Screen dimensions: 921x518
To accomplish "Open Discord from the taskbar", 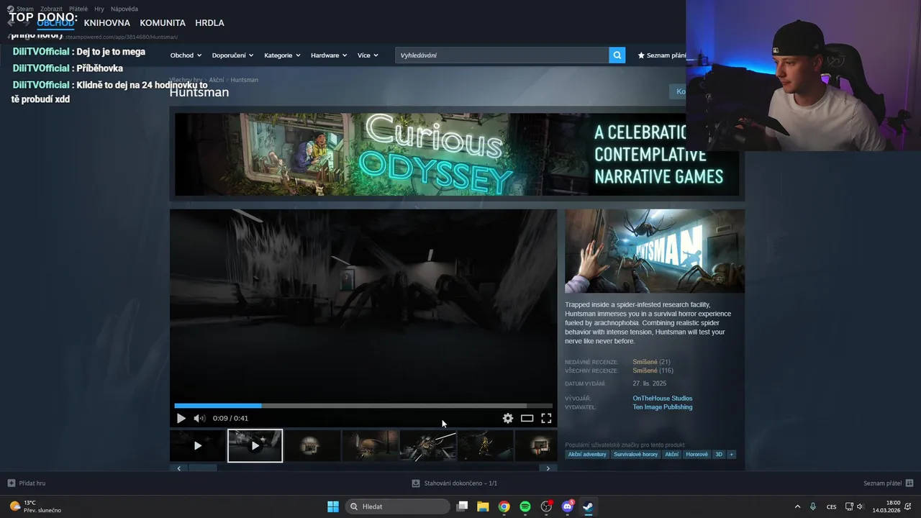I will [x=568, y=506].
